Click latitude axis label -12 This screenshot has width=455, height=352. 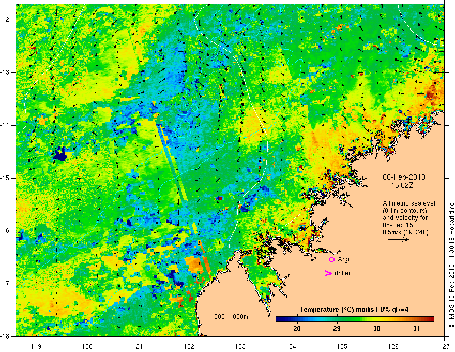click(x=5, y=20)
